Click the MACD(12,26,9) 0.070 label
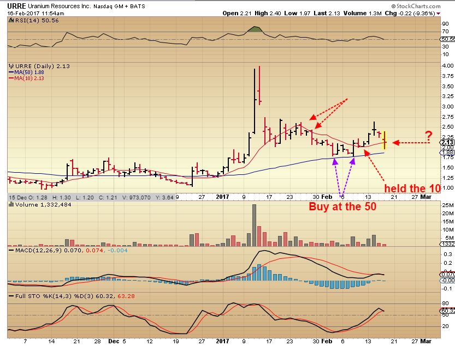The image size is (455, 346). (x=48, y=250)
